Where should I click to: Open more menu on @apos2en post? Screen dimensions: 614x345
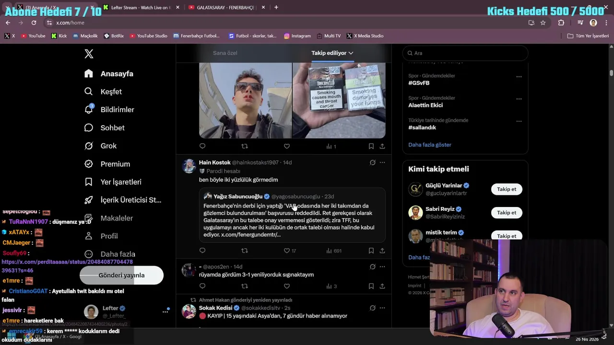coord(382,266)
